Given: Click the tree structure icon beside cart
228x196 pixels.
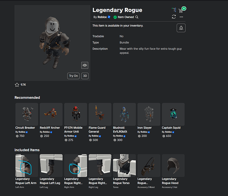Looking at the screenshot, I should 174,10.
